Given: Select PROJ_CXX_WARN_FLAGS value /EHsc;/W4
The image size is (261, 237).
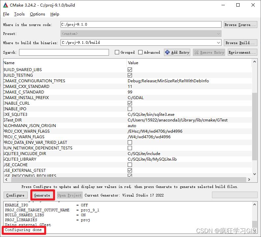Looking at the screenshot, I should (x=155, y=131).
